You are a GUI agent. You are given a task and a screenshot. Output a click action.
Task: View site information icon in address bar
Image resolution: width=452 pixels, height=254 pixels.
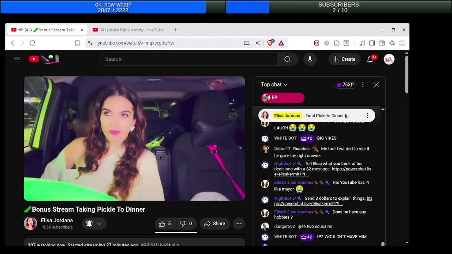tap(90, 43)
